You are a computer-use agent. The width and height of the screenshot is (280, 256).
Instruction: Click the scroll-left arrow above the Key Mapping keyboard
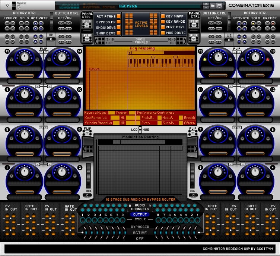[x=130, y=53]
